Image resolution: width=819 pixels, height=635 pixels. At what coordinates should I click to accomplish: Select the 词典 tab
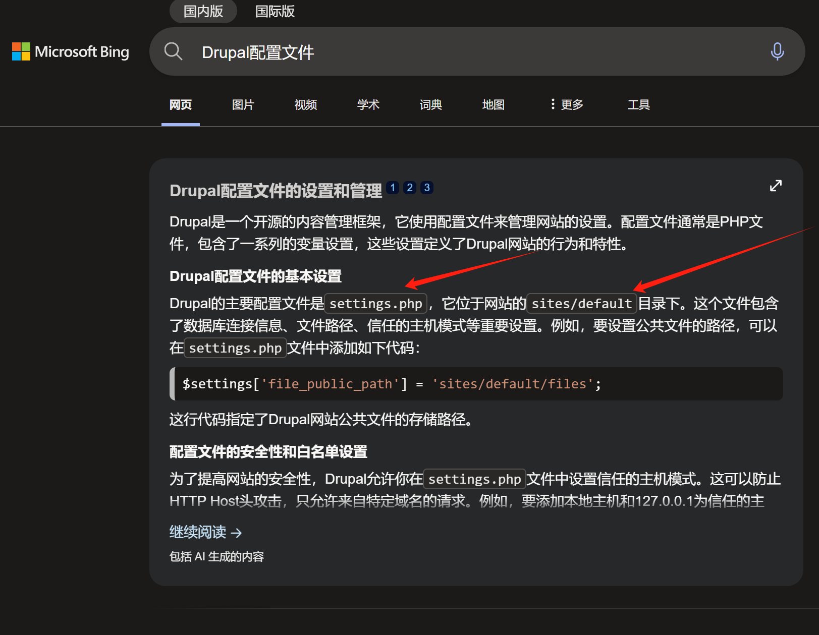(x=431, y=104)
